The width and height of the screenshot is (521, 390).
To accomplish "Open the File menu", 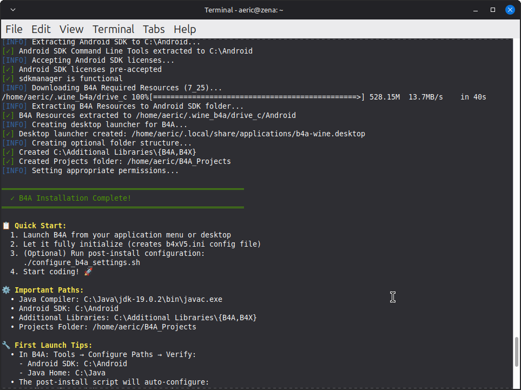I will click(14, 29).
